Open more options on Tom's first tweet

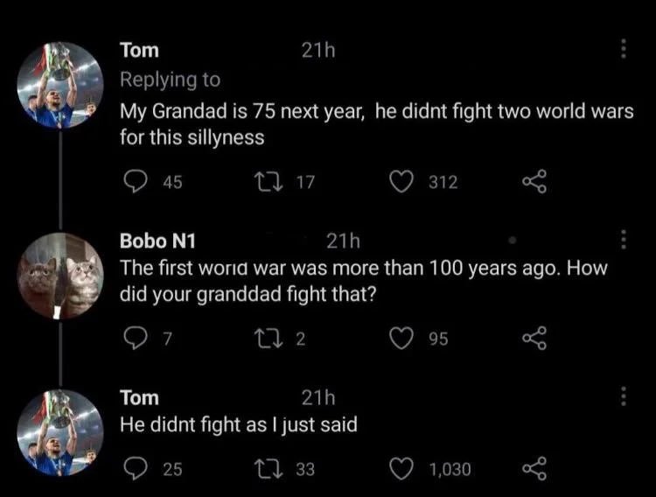(624, 49)
